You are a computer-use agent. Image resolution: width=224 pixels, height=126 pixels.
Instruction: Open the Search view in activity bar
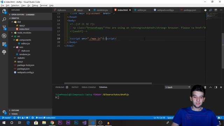click(4, 19)
